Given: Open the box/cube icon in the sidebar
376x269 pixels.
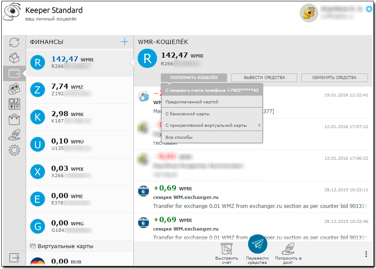Looking at the screenshot, I should (x=14, y=58).
